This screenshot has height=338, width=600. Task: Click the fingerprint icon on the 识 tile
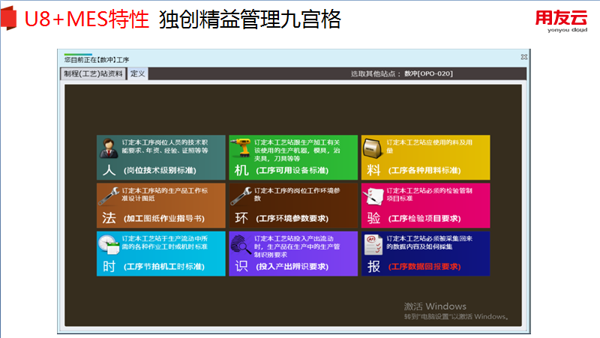click(x=241, y=243)
